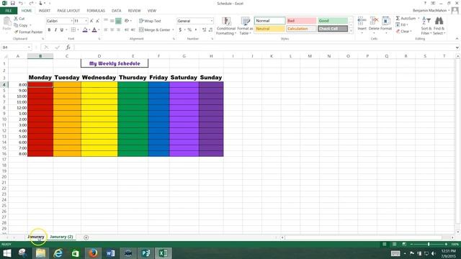Apply the Neutral cell style

tap(269, 29)
